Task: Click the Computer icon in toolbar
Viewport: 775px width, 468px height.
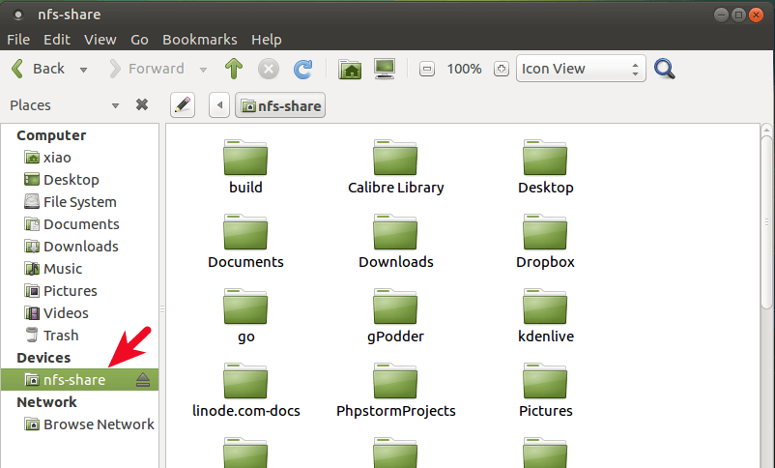Action: coord(385,69)
